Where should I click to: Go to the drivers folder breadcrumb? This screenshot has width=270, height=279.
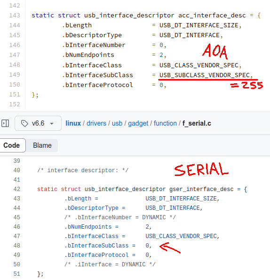[96, 123]
